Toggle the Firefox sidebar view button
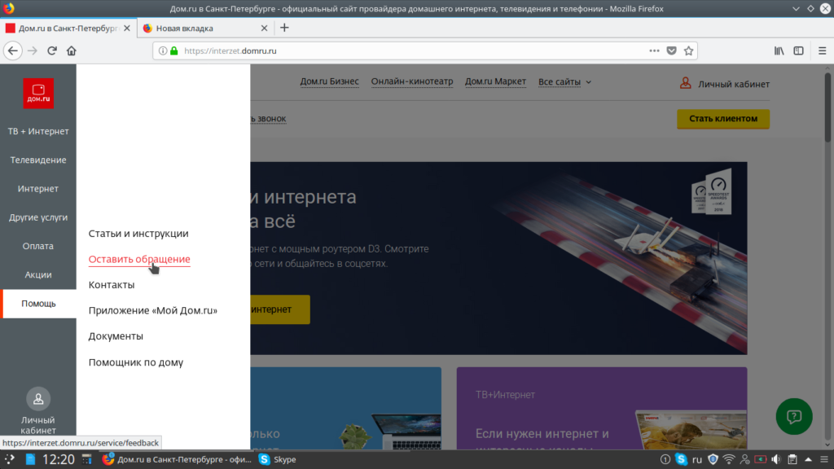 pos(798,50)
